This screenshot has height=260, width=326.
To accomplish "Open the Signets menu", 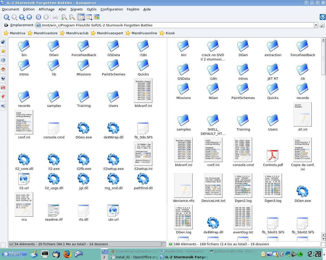I will coord(76,9).
